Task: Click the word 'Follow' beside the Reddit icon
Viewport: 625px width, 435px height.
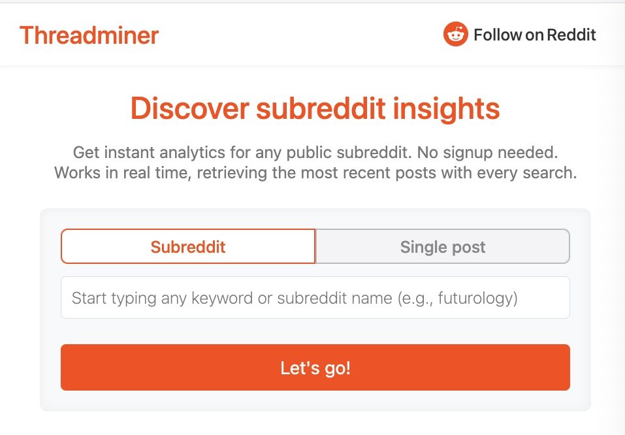Action: 499,35
